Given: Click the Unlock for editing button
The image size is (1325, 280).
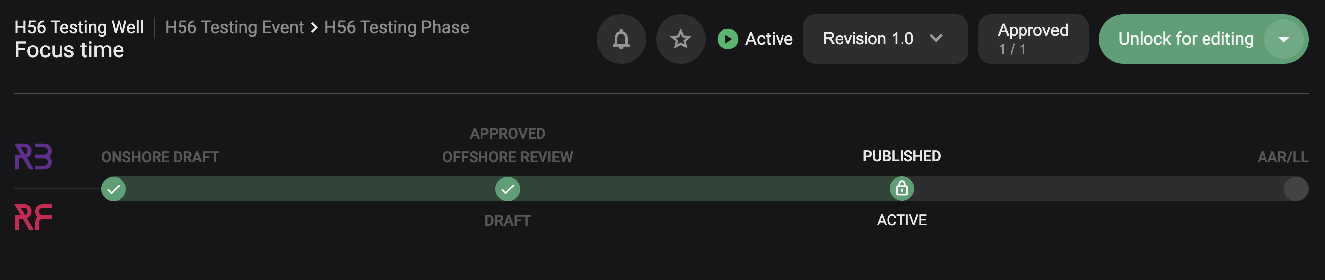Looking at the screenshot, I should [1185, 39].
